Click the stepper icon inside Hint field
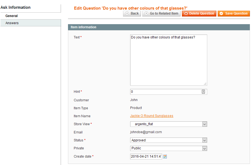 coord(203,92)
